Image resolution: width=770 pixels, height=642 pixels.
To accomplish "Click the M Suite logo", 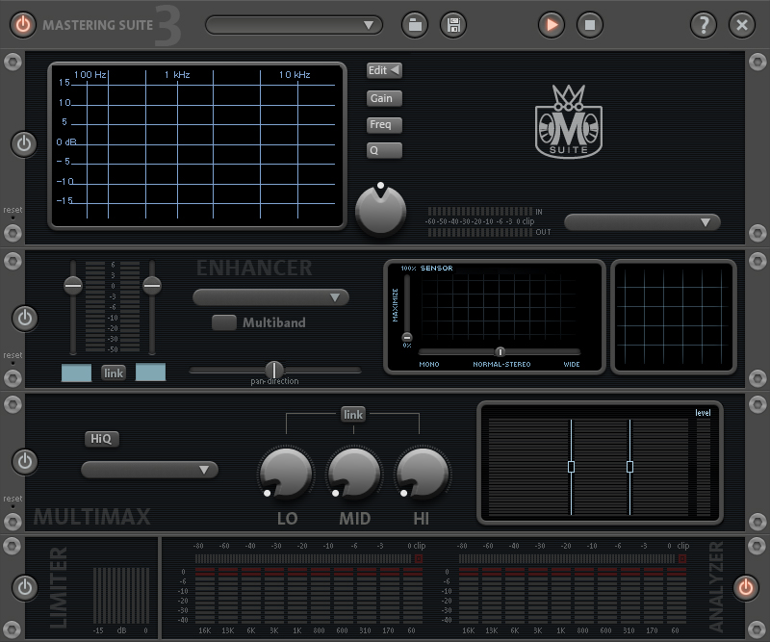I will coord(569,122).
